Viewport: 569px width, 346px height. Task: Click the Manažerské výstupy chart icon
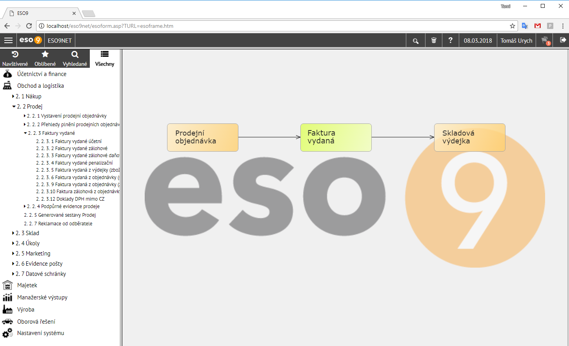(x=7, y=297)
